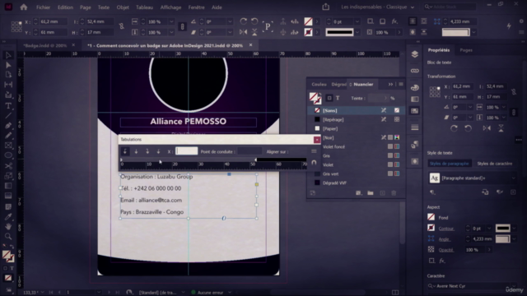Click the Angle link in Properties

tap(445, 239)
